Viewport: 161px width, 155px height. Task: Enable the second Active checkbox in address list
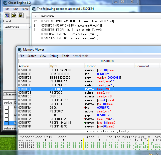[x=7, y=111]
